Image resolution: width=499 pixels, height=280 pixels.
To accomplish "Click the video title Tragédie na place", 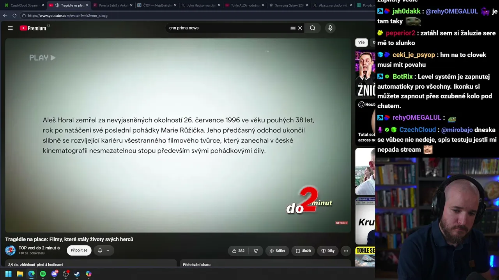I will [69, 239].
